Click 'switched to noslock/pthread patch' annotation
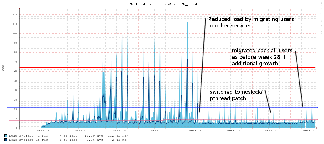This screenshot has height=144, width=324. 236,95
